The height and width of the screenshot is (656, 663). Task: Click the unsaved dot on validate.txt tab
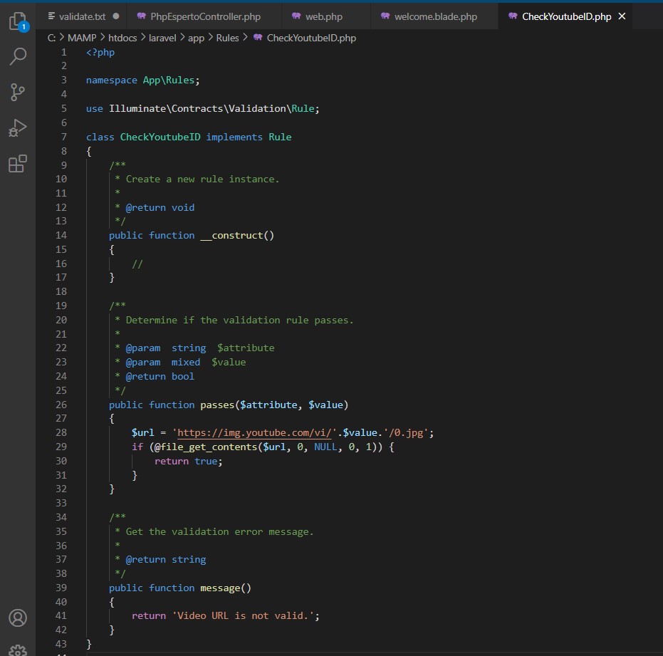coord(116,16)
